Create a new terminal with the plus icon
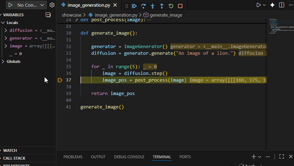294x166 pixels. (x=254, y=157)
